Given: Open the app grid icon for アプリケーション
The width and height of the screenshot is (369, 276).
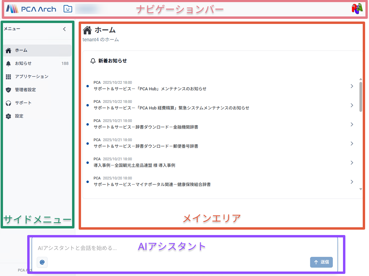Looking at the screenshot, I should [x=8, y=77].
